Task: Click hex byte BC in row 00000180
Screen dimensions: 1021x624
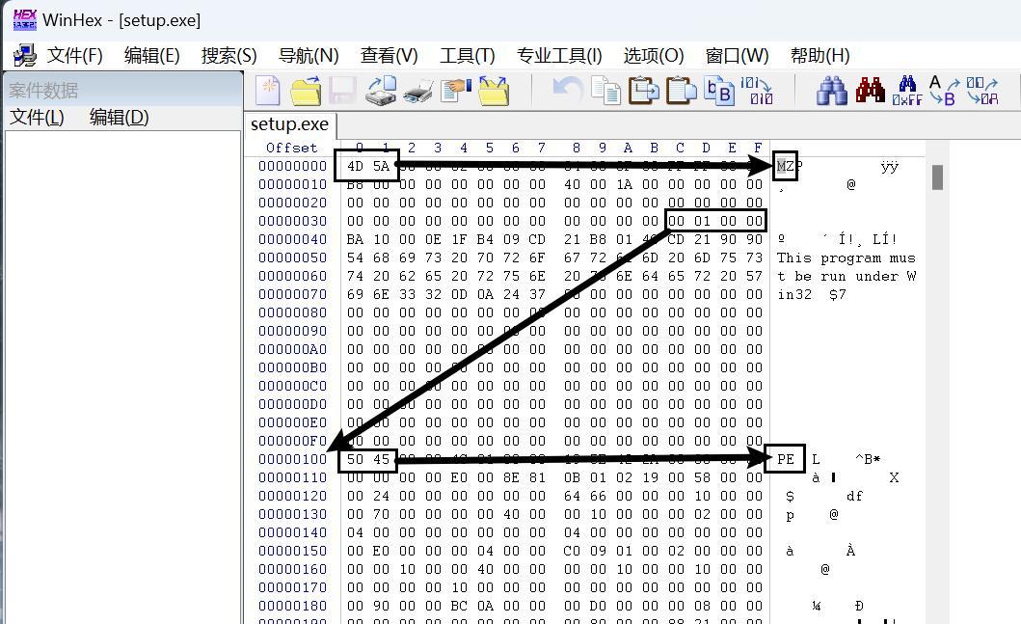Action: click(x=459, y=607)
